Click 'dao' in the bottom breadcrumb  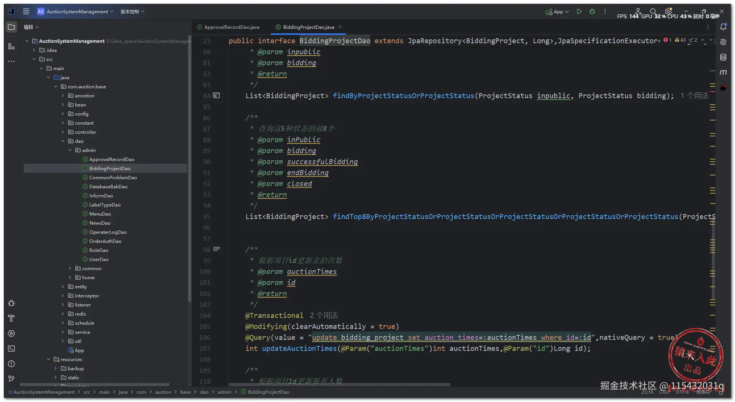(204, 392)
